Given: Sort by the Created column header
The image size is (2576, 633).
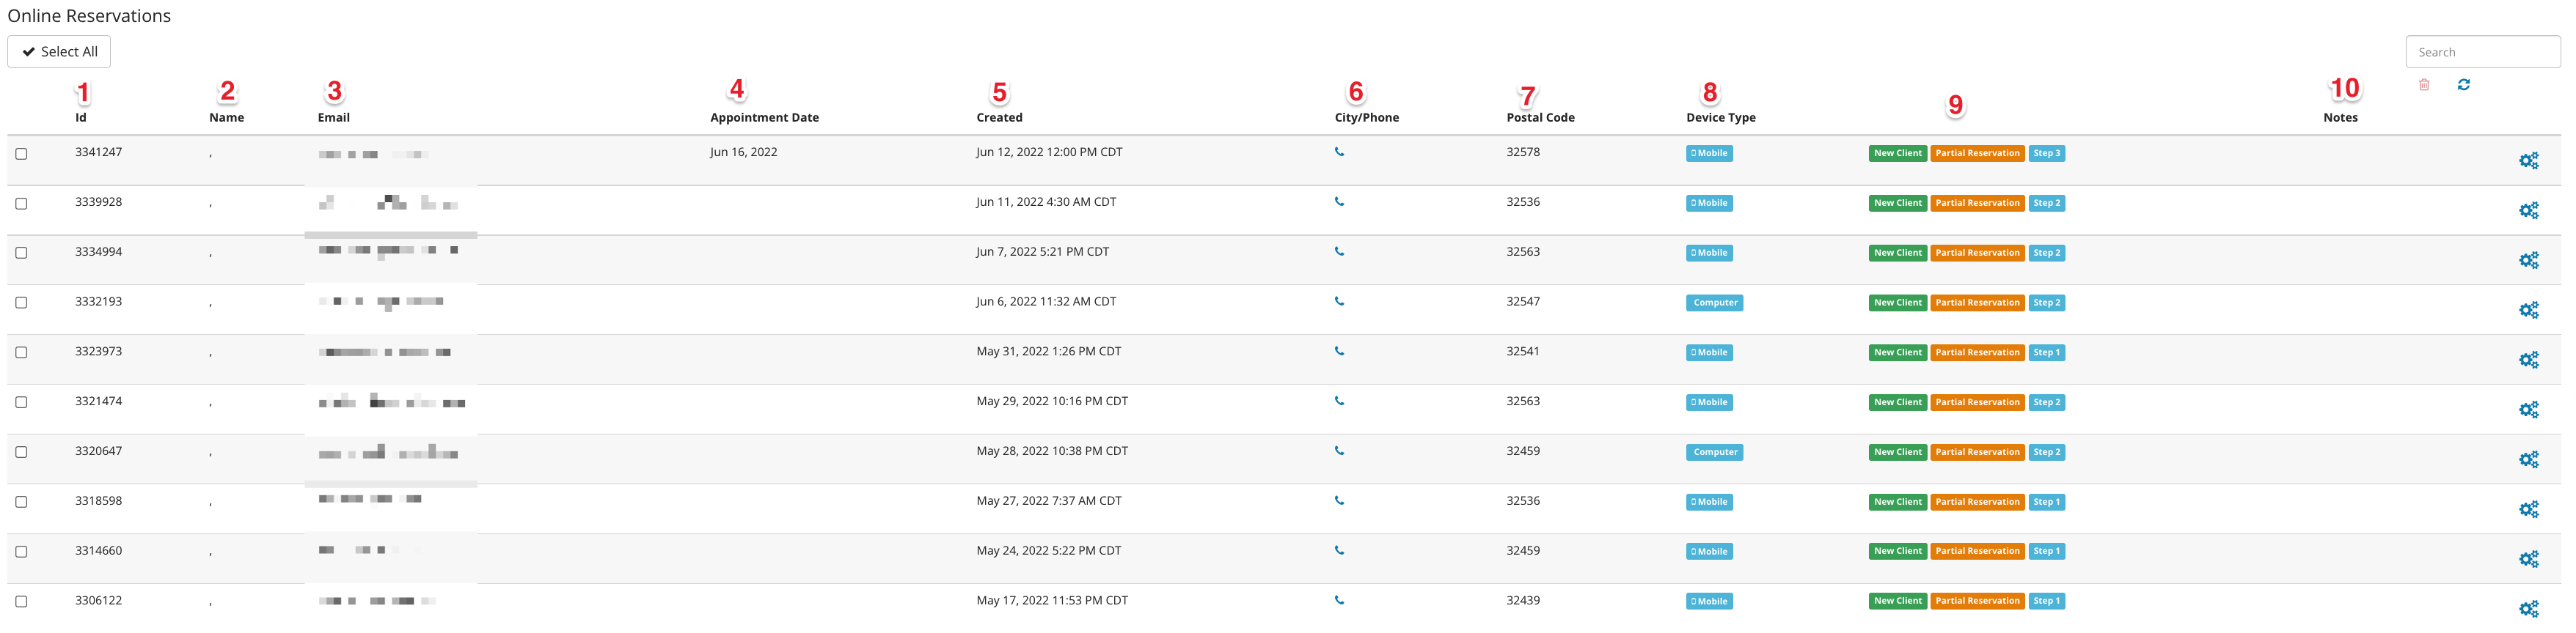Looking at the screenshot, I should pos(999,118).
